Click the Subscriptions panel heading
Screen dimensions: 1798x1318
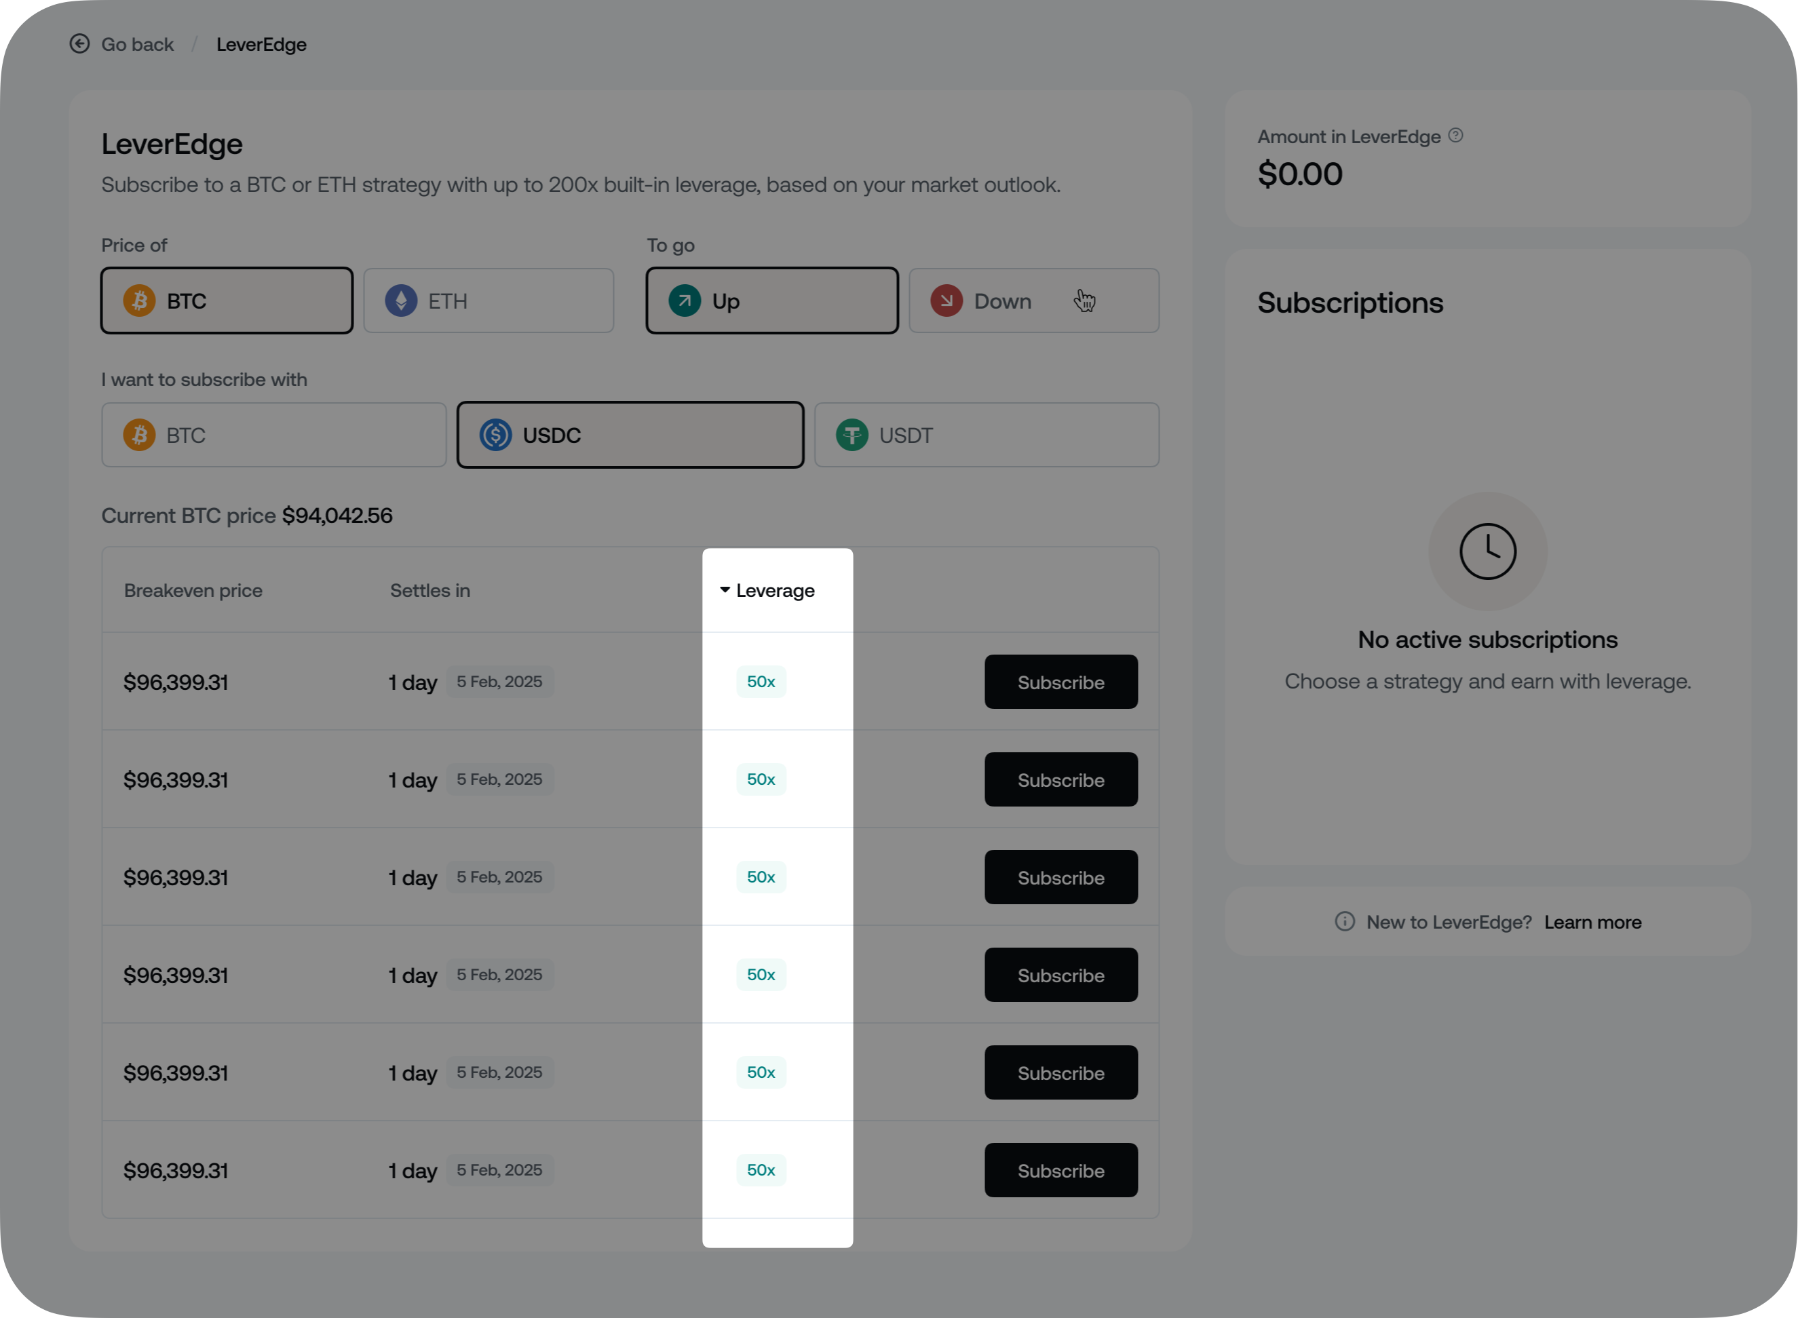1350,303
